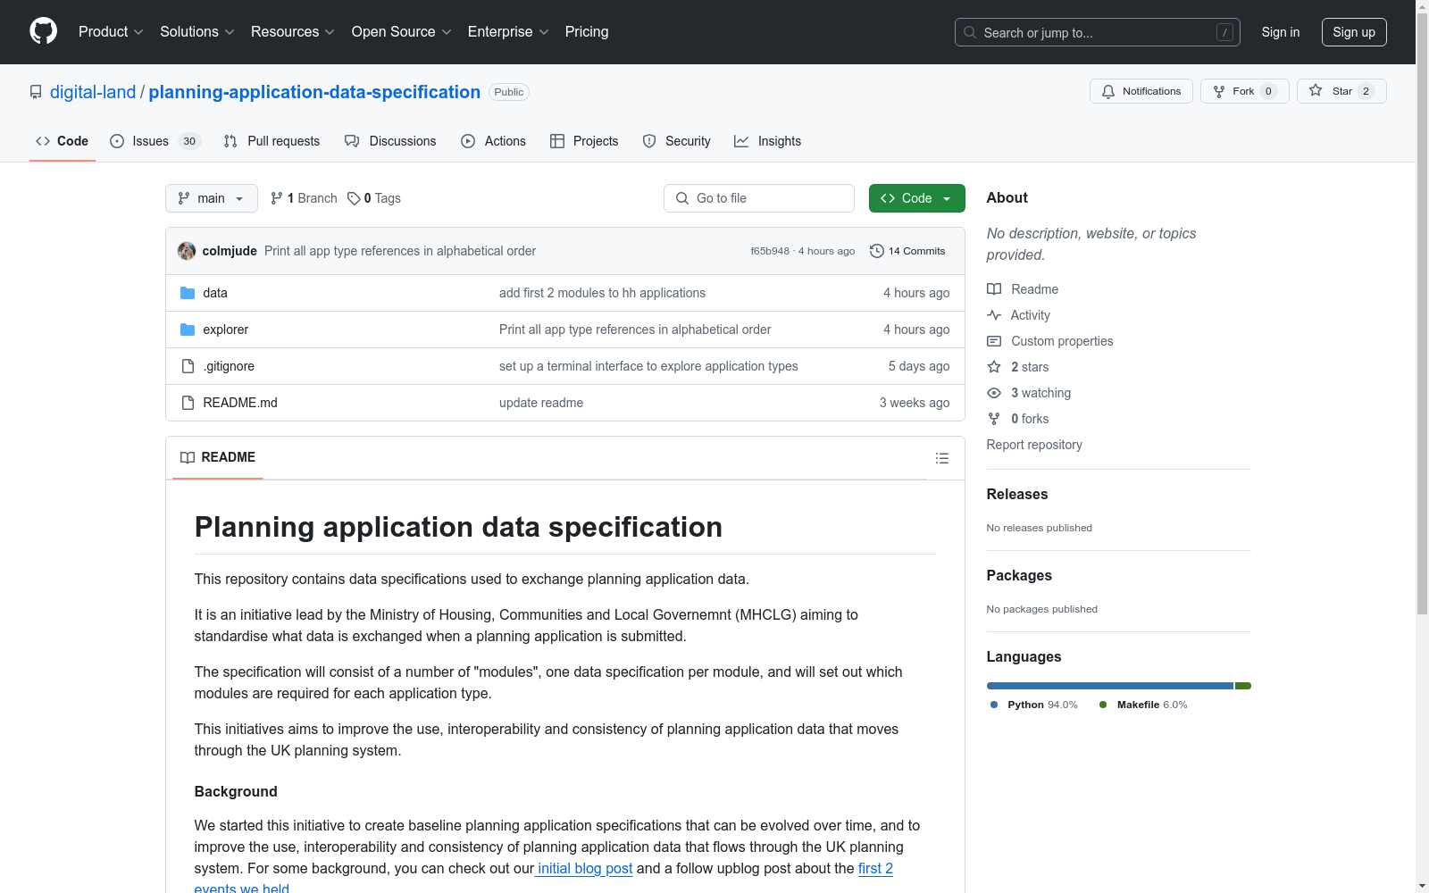Click the fork icon in Fork button
Viewport: 1429px width, 893px height.
[x=1219, y=91]
